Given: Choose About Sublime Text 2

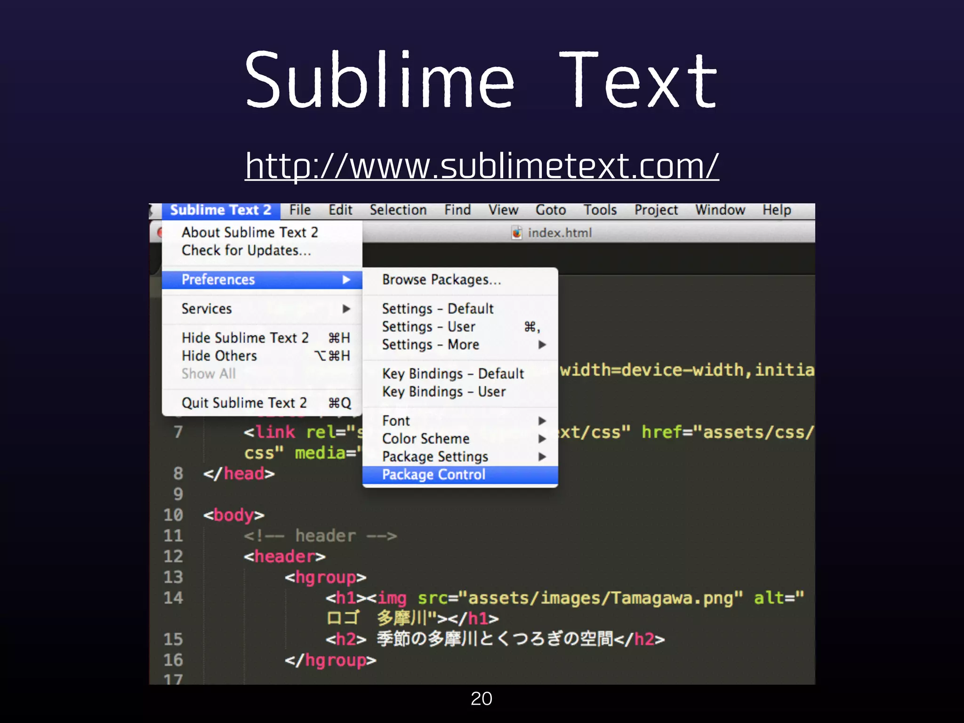Looking at the screenshot, I should pyautogui.click(x=262, y=232).
